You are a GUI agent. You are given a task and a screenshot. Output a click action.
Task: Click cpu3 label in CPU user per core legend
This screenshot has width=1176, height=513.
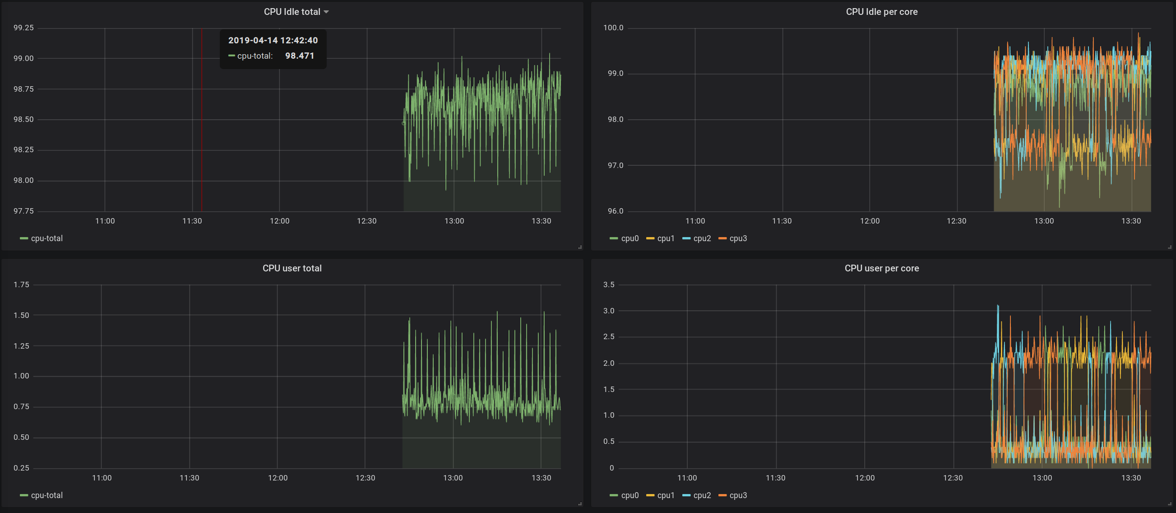[738, 495]
